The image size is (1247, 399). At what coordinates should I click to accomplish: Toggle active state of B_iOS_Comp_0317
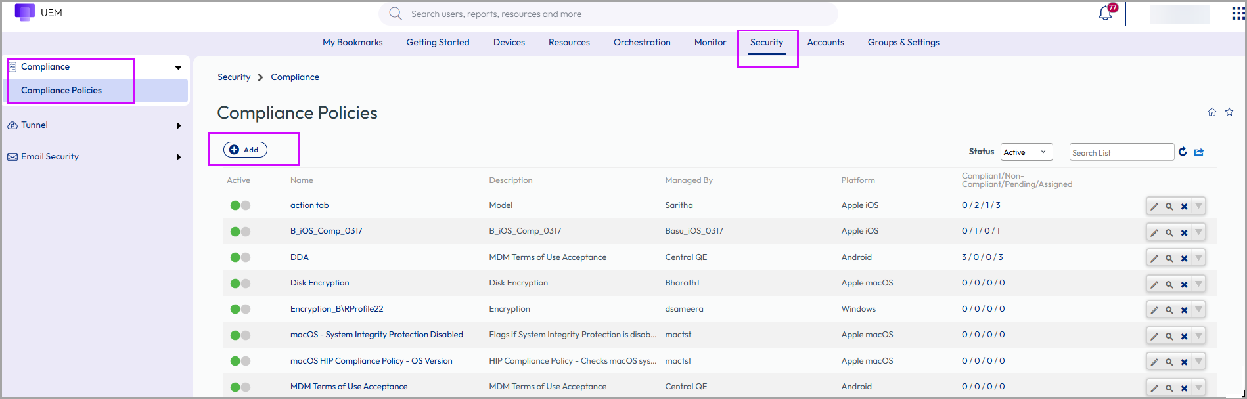(240, 231)
